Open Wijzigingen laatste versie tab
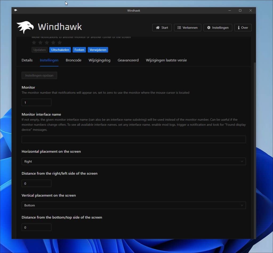Viewport: 273px width, 253px height. (x=166, y=60)
